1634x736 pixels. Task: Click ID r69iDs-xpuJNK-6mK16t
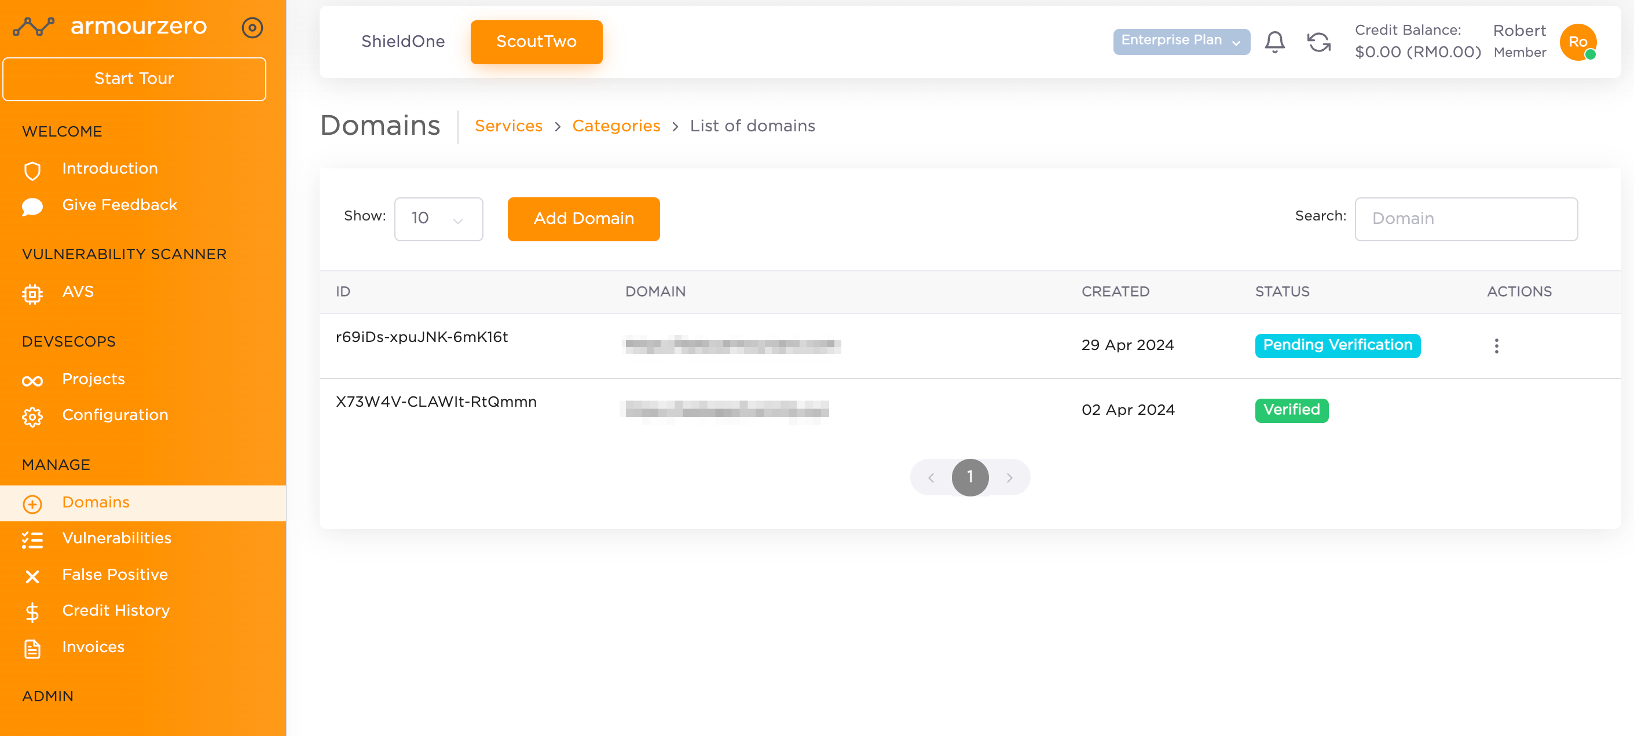(421, 337)
